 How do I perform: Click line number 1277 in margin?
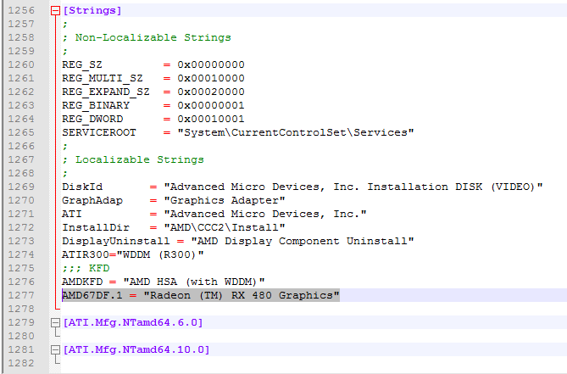21,295
